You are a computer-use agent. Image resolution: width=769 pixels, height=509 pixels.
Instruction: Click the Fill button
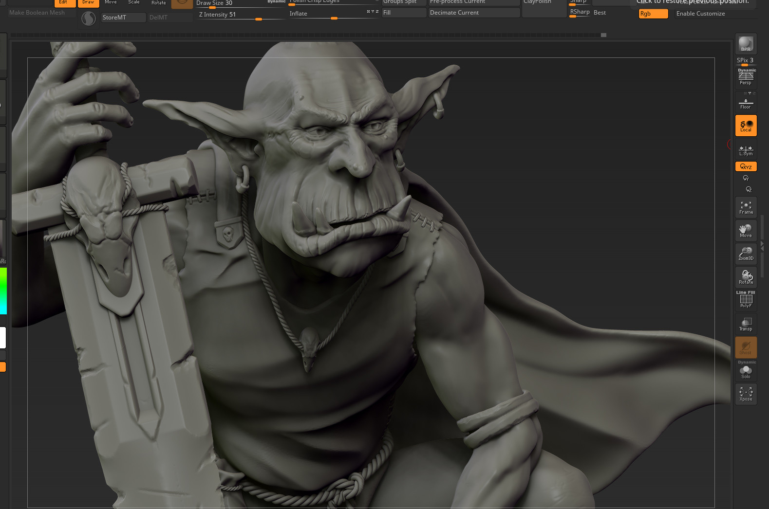tap(404, 13)
